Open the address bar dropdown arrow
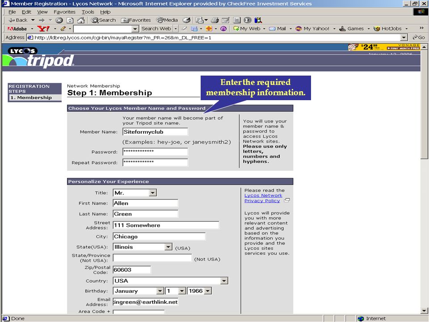Screen dimensions: 429x322 tap(404, 38)
